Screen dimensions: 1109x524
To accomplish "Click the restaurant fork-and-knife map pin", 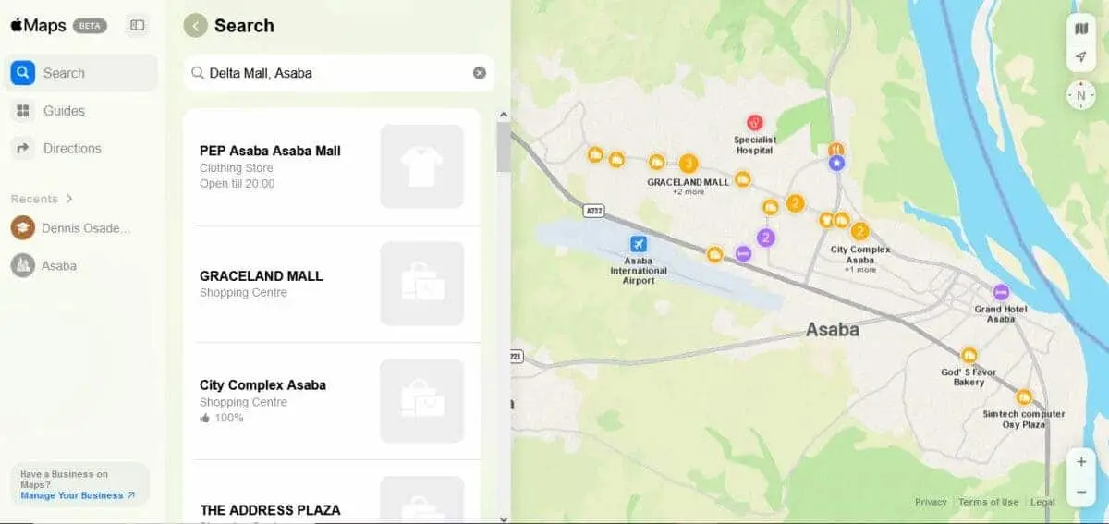I will [835, 149].
